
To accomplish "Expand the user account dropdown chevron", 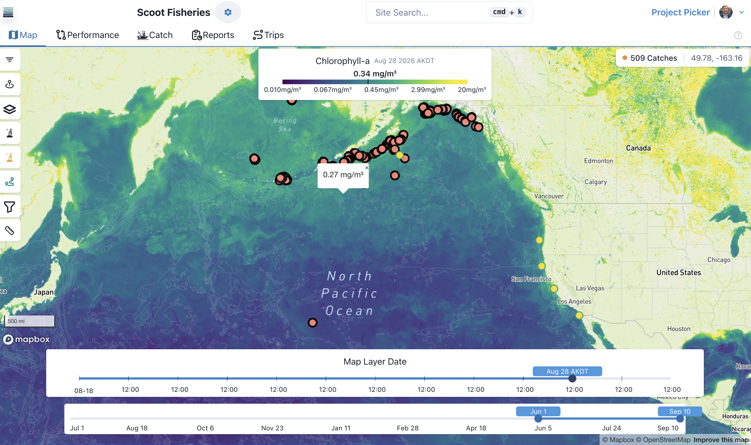I will coord(741,12).
